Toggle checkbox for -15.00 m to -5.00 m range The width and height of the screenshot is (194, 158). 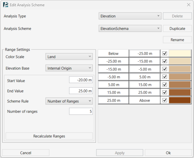click(x=164, y=69)
